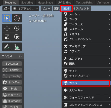111x108 pixels.
Task: Open the editor type dropdown
Action: point(6,8)
